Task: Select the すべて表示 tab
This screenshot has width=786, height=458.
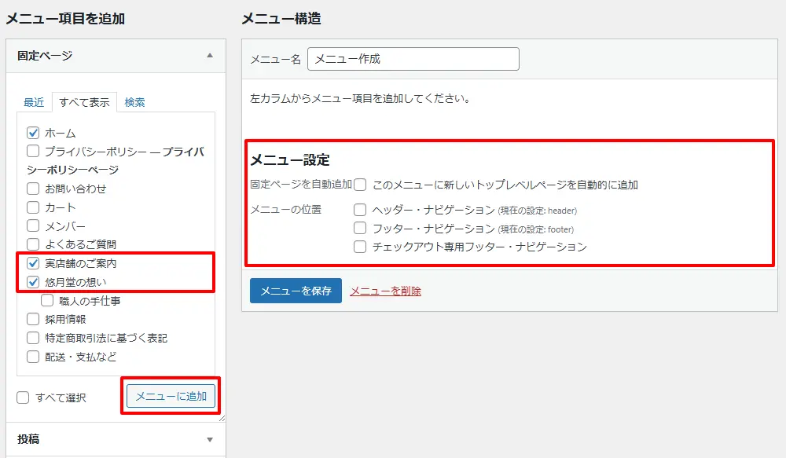Action: pos(84,102)
